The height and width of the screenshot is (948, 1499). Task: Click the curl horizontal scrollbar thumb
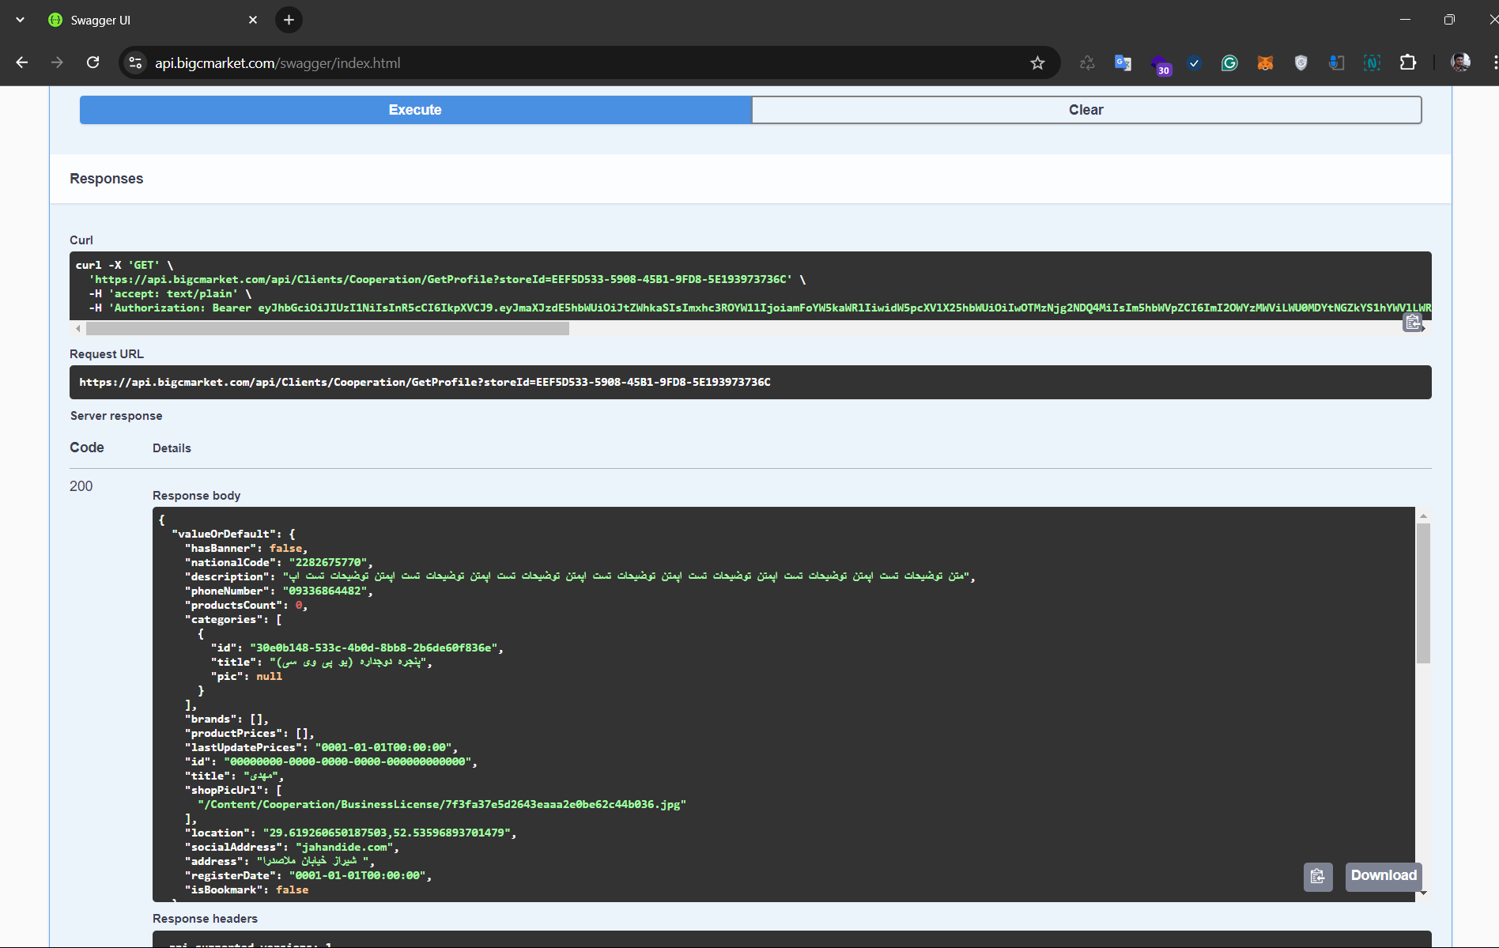[x=327, y=328]
